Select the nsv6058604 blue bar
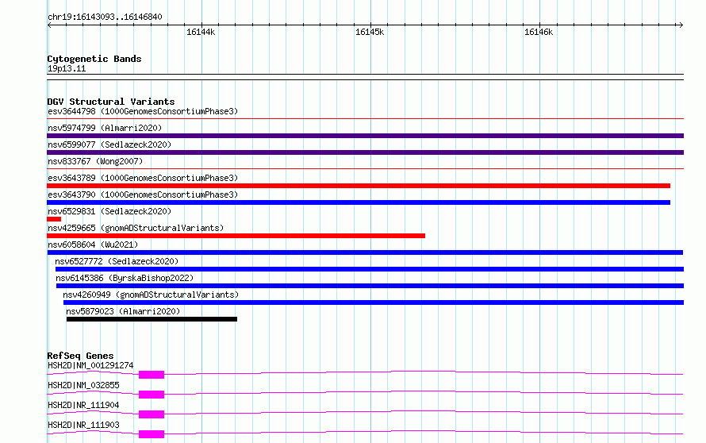Screen dimensions: 706x443 365,252
